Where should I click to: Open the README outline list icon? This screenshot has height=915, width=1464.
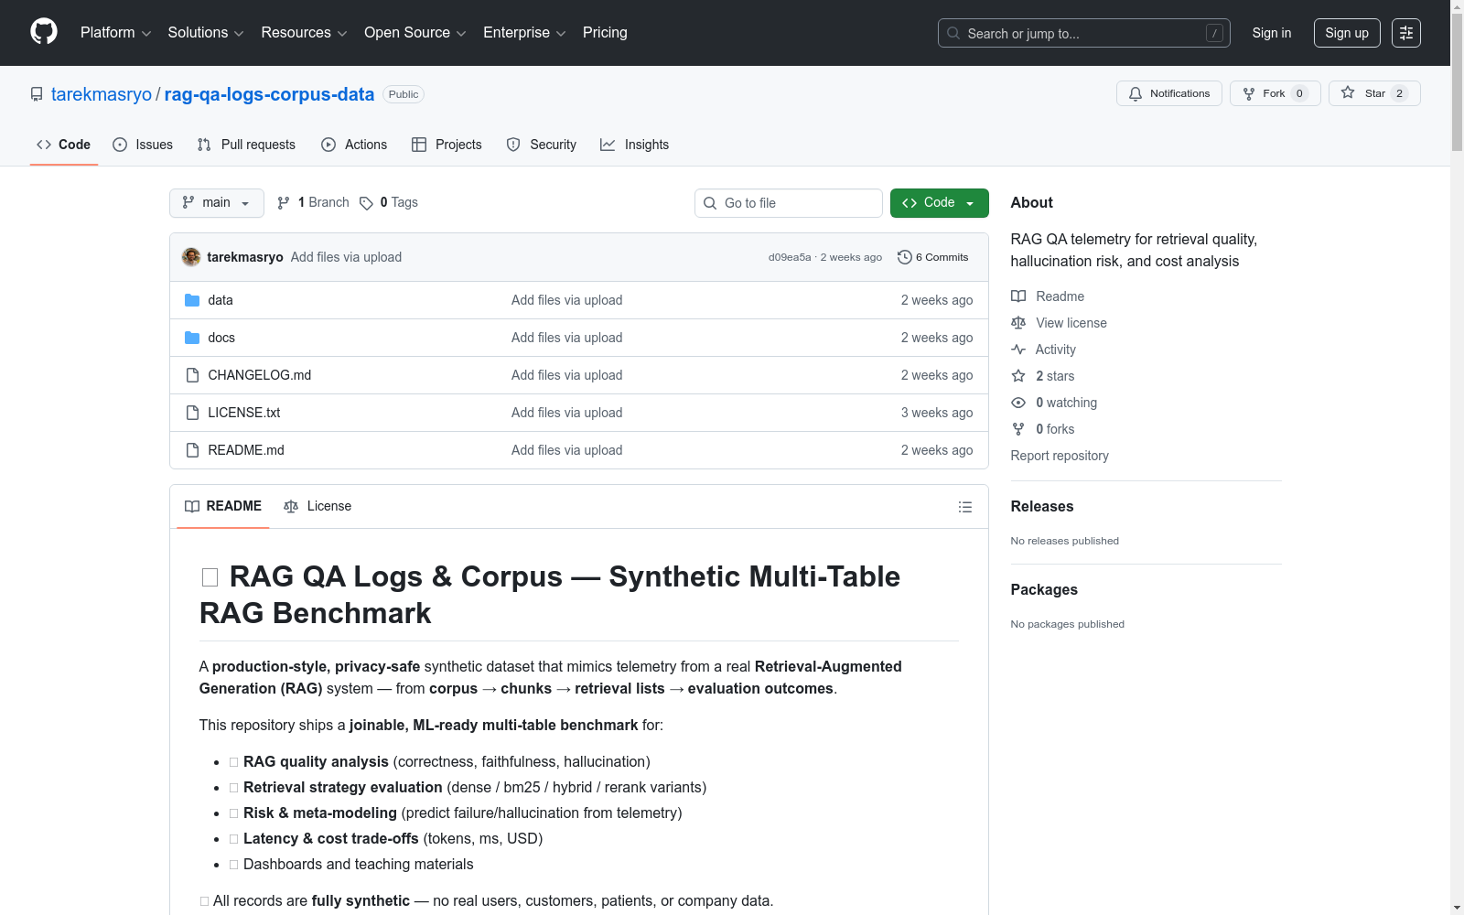click(x=964, y=507)
